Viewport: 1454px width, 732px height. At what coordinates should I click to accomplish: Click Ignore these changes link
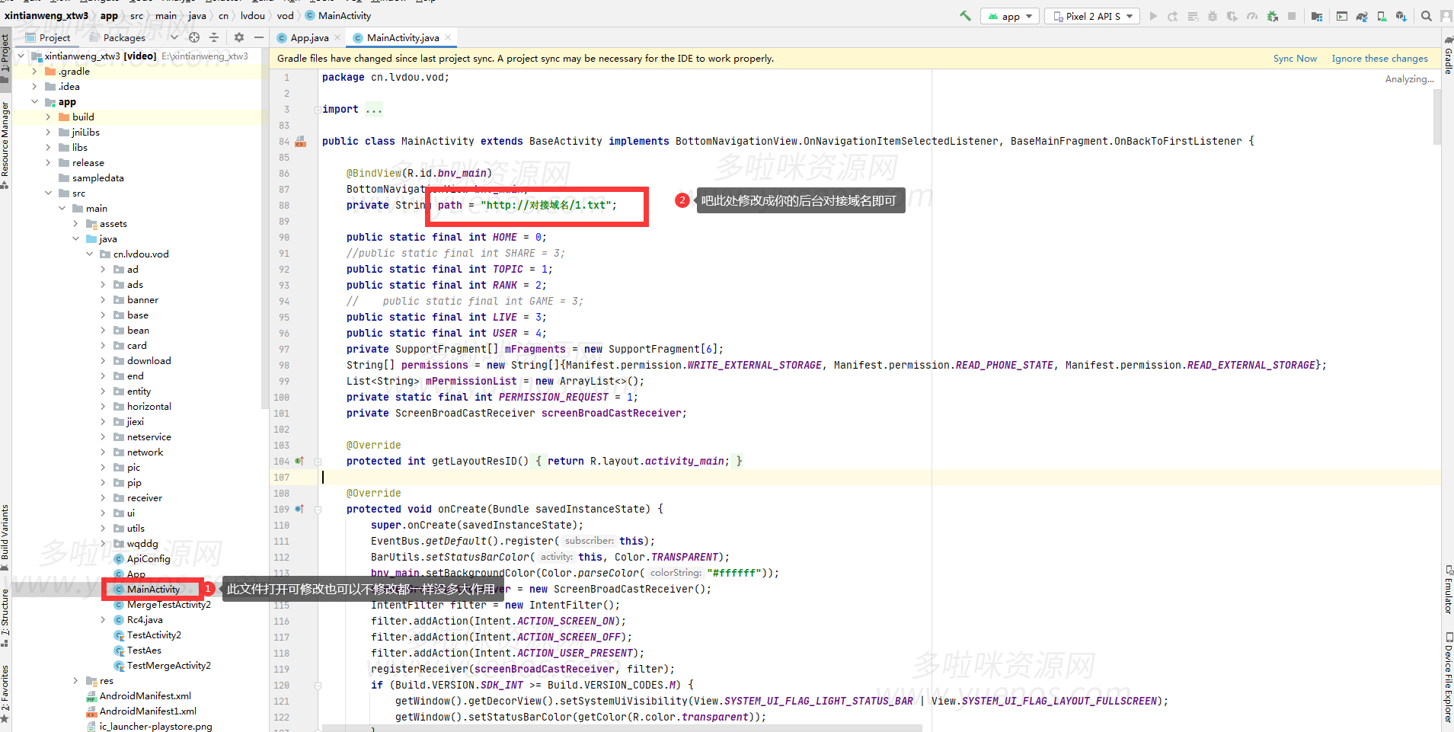click(x=1379, y=59)
